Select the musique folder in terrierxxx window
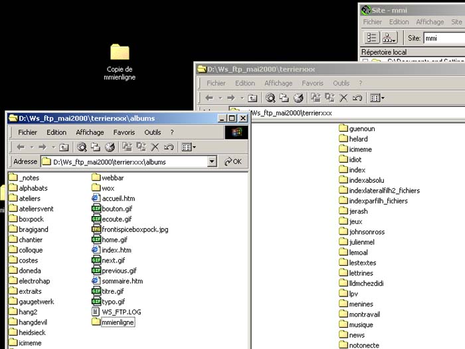The image size is (465, 349). pyautogui.click(x=361, y=325)
